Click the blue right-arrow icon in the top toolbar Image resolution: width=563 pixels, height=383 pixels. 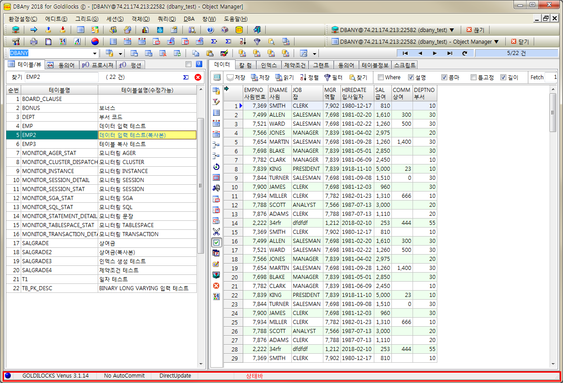pos(34,30)
